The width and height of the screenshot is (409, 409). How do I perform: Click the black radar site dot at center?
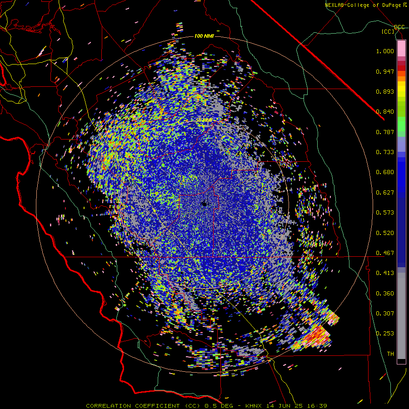click(x=204, y=204)
